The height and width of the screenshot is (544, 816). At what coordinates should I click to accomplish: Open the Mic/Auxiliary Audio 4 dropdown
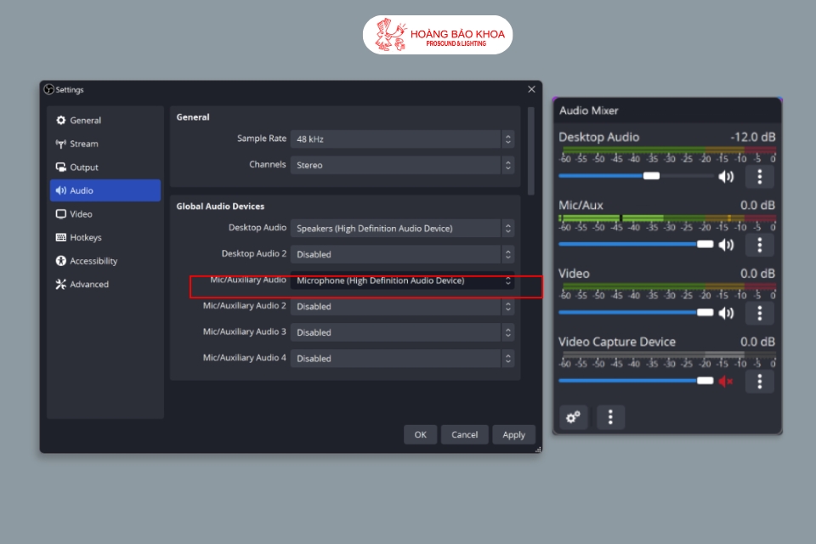(x=402, y=359)
